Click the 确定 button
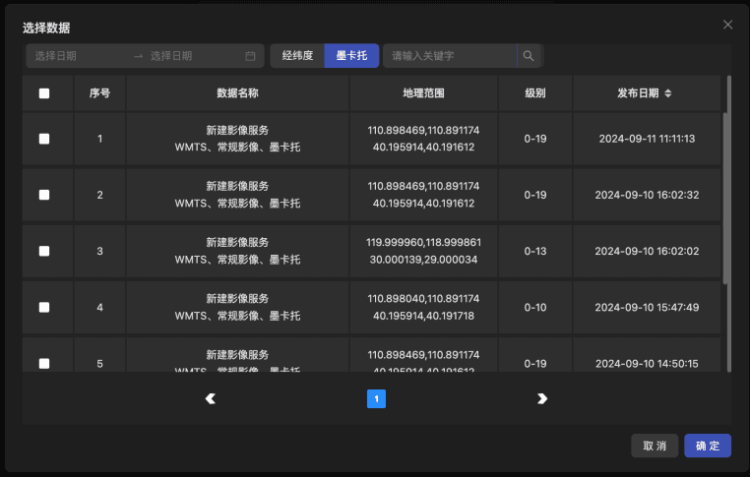The width and height of the screenshot is (750, 477). coord(708,446)
